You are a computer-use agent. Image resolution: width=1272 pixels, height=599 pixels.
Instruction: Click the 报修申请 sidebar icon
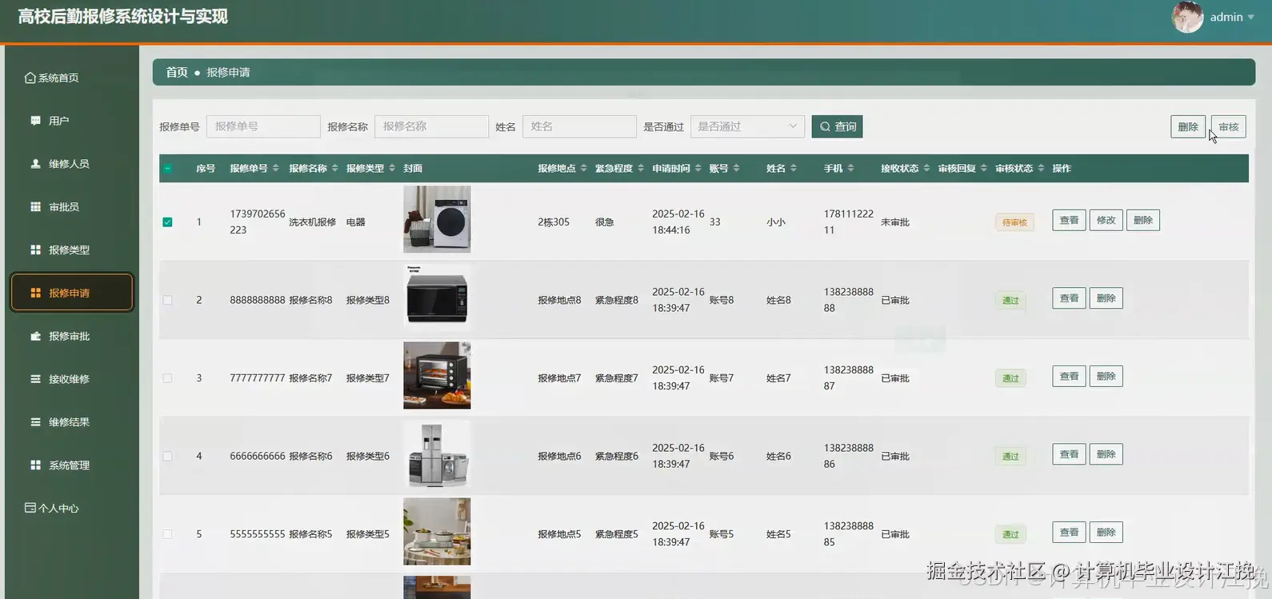[35, 294]
